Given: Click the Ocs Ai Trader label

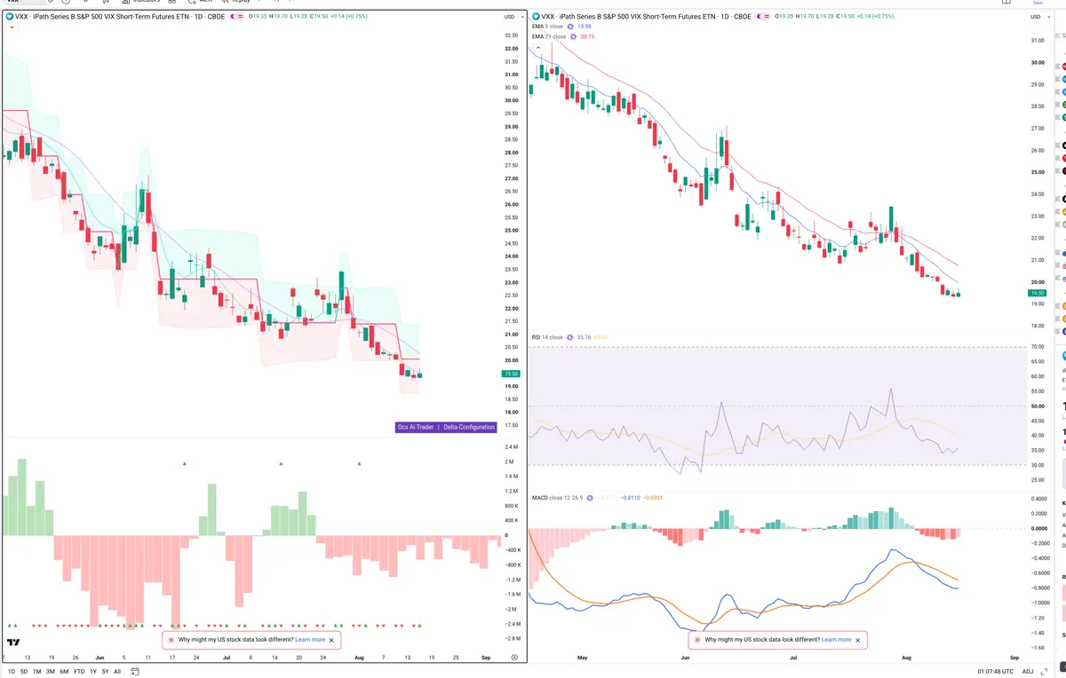Looking at the screenshot, I should (x=416, y=427).
